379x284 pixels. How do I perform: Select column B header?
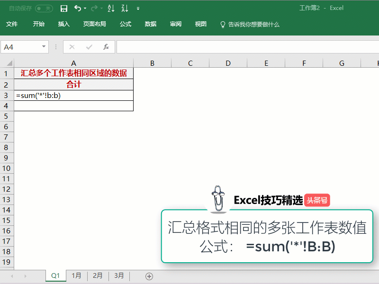[152, 63]
